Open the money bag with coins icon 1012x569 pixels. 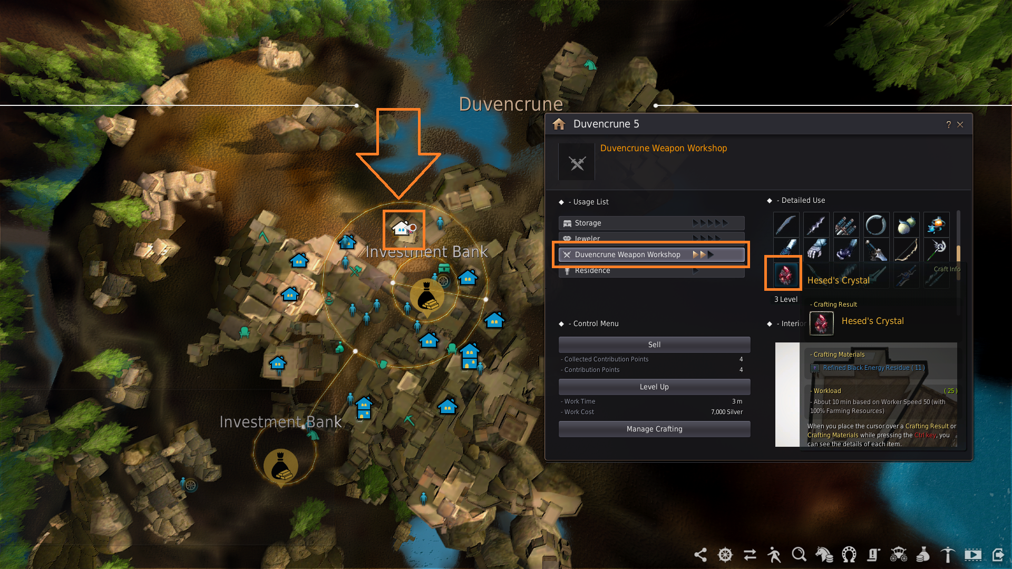pos(923,555)
